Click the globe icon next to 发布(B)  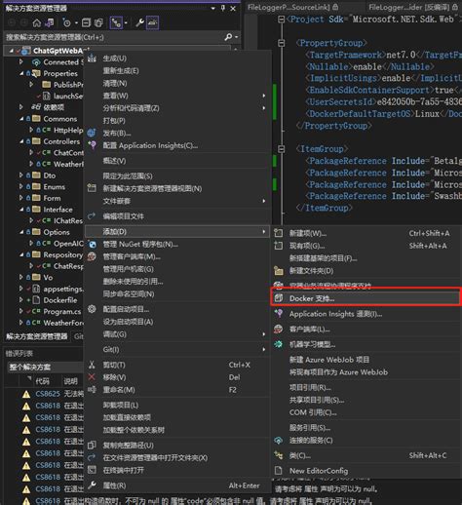(92, 133)
